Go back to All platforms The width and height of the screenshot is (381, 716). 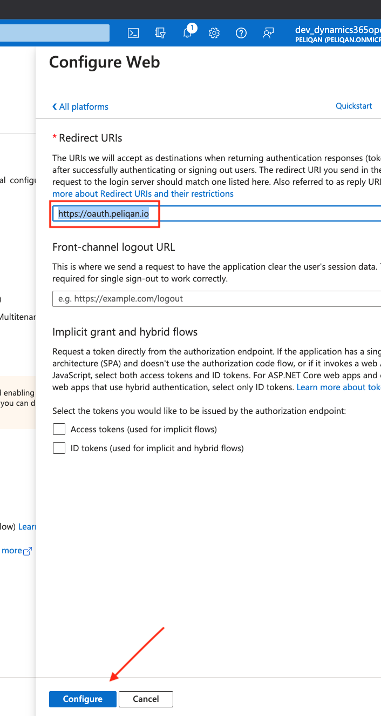pos(80,106)
